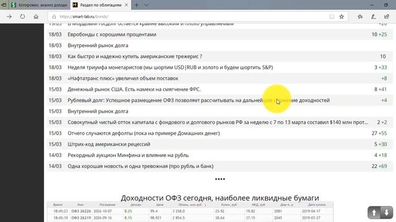This screenshot has height=222, width=396.
Task: Click the 8 +41 comment count
Action: 381,89
